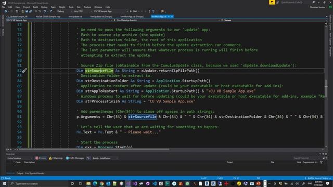Viewport: 333px width, 187px height.
Task: Sort by the File column header
Action: 273,162
